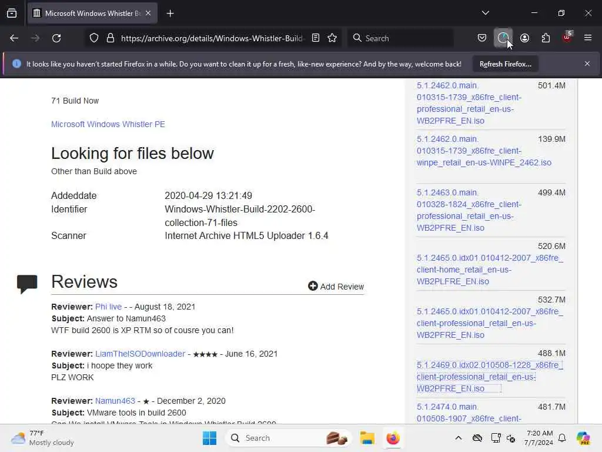
Task: Open the Microsoft Windows Whistler PE link
Action: click(108, 124)
